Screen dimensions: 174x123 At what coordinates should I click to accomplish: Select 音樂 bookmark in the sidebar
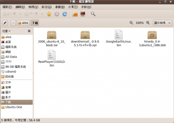pos(17,87)
